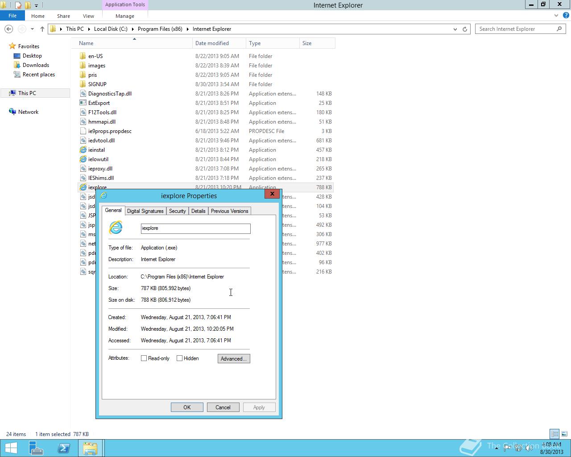This screenshot has width=571, height=457.
Task: Switch to large icons view layout
Action: pyautogui.click(x=564, y=434)
